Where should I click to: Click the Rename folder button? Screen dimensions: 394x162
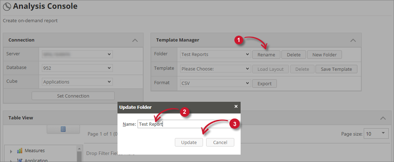[266, 55]
